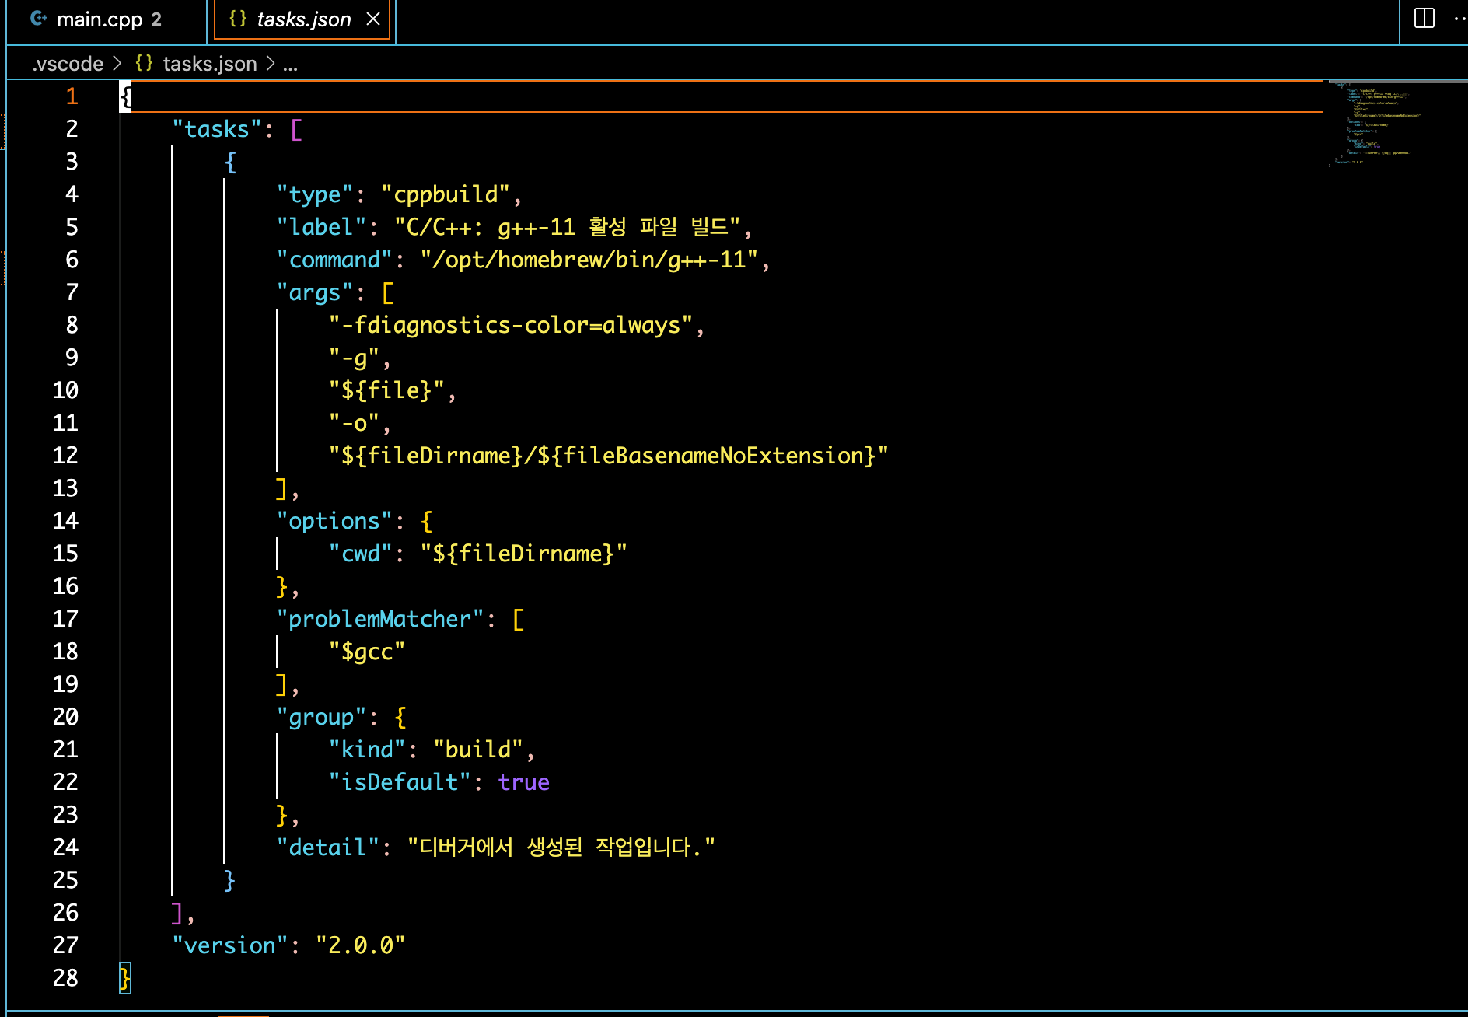The width and height of the screenshot is (1468, 1017).
Task: Switch to the main.cpp tab
Action: click(101, 19)
